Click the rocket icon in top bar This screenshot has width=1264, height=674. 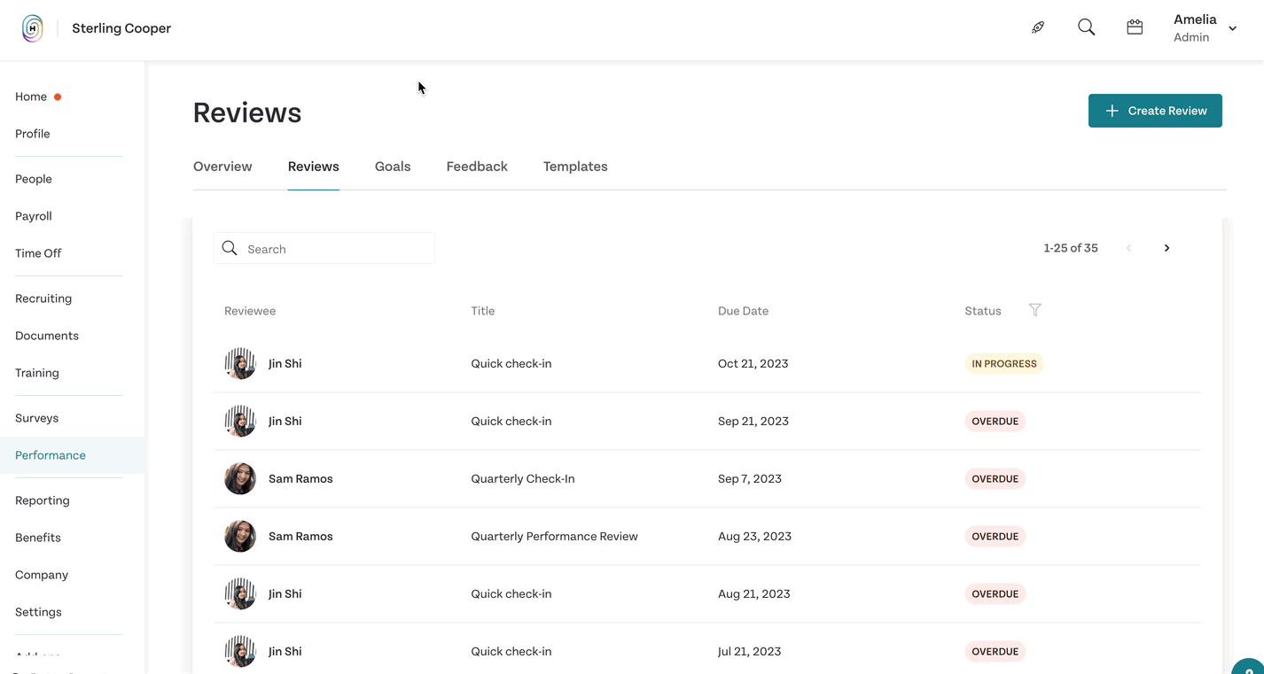1038,27
